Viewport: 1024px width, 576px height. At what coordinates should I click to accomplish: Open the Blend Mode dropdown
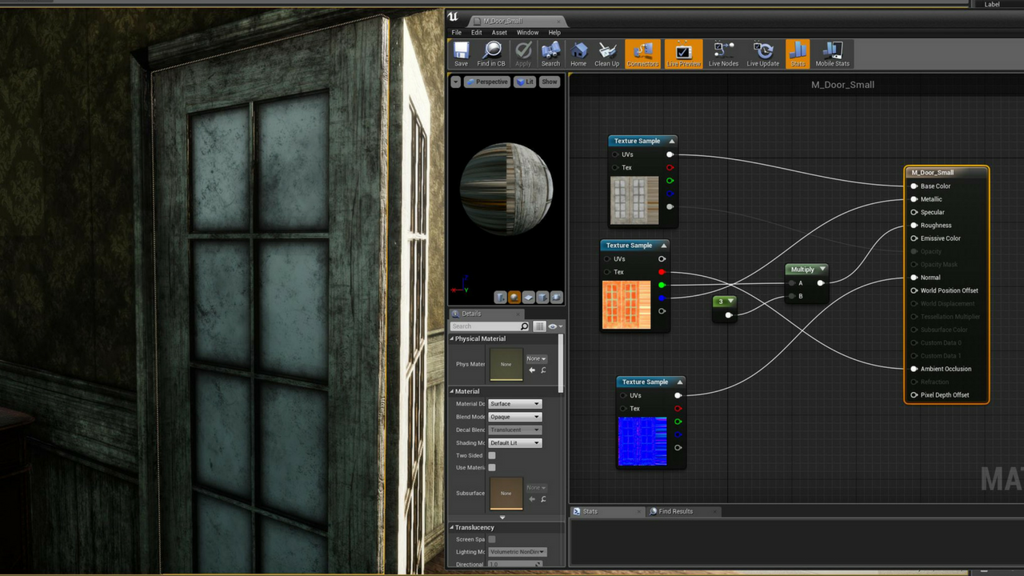click(514, 417)
